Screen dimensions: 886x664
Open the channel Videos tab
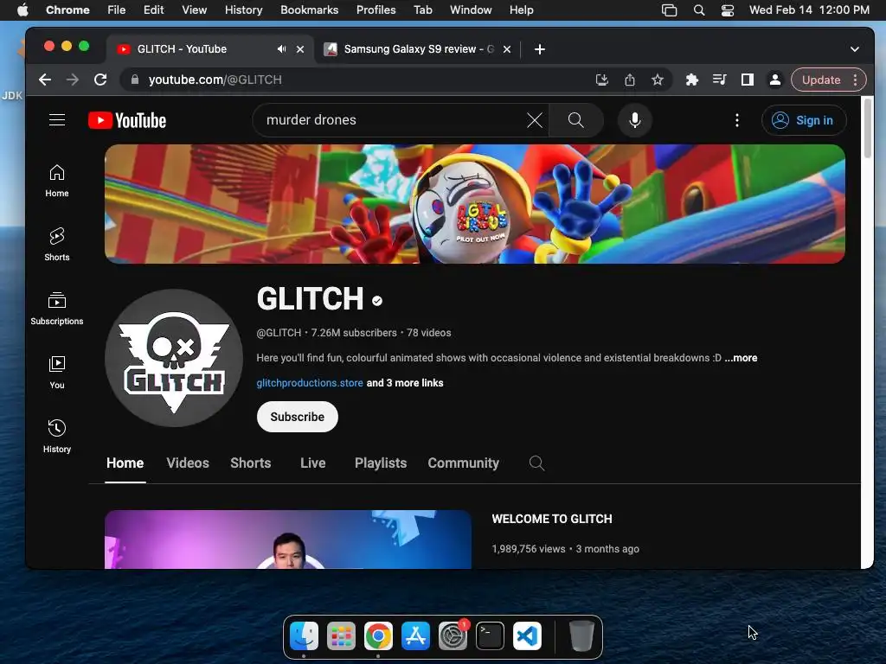(188, 463)
